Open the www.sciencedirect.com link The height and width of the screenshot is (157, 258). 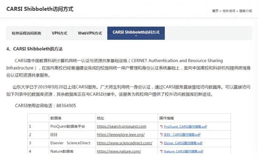[x=124, y=143]
